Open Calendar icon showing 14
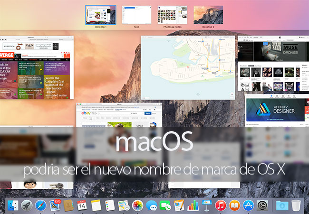 [x=82, y=205]
